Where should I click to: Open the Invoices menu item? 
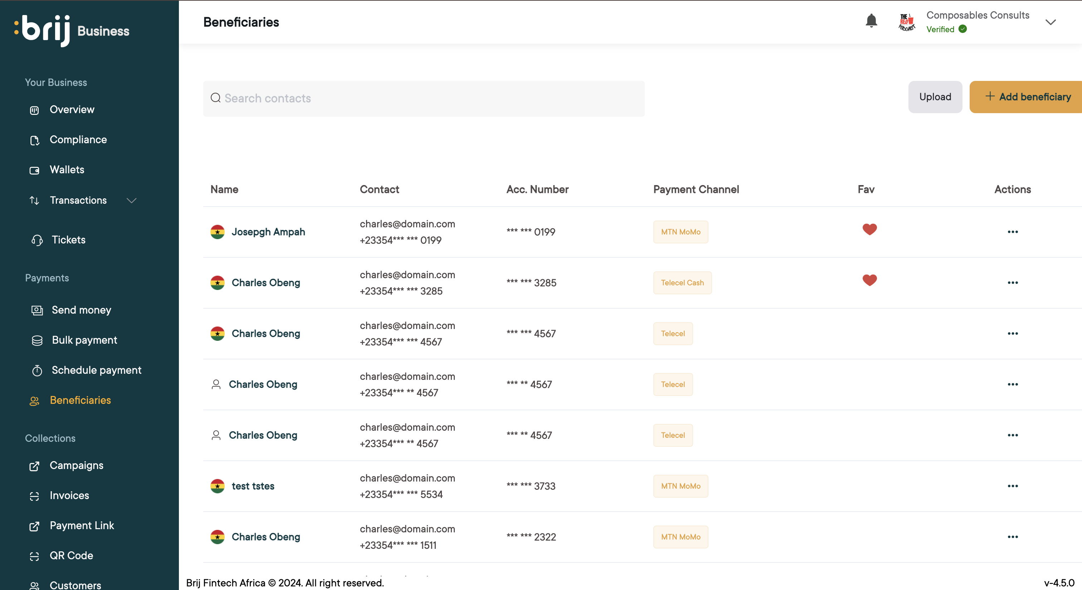click(69, 495)
